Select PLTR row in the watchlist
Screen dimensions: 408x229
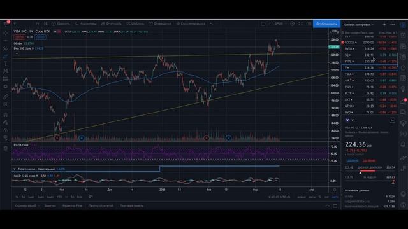click(x=370, y=94)
